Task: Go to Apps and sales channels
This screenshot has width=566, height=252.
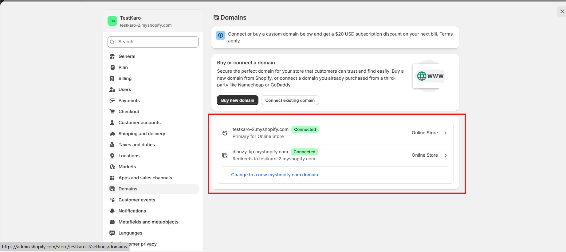Action: [x=145, y=178]
